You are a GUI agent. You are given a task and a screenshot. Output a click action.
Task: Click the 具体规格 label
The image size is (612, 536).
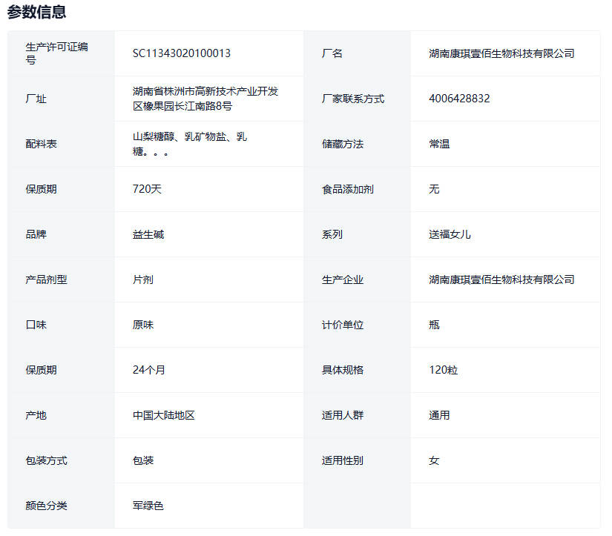pyautogui.click(x=342, y=370)
